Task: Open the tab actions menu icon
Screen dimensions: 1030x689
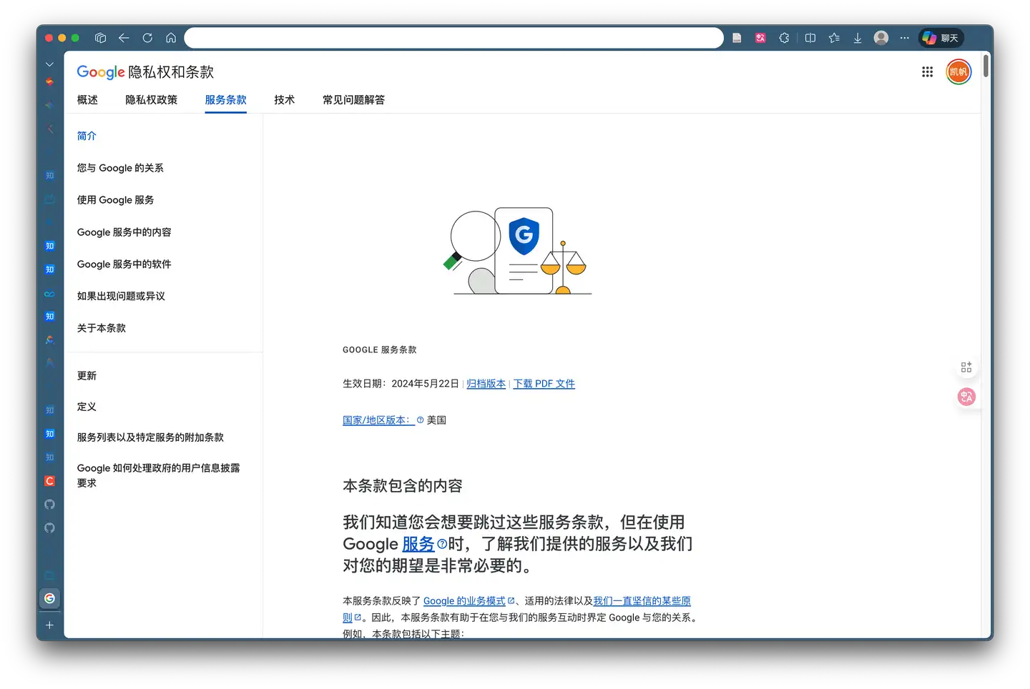Action: click(x=101, y=38)
